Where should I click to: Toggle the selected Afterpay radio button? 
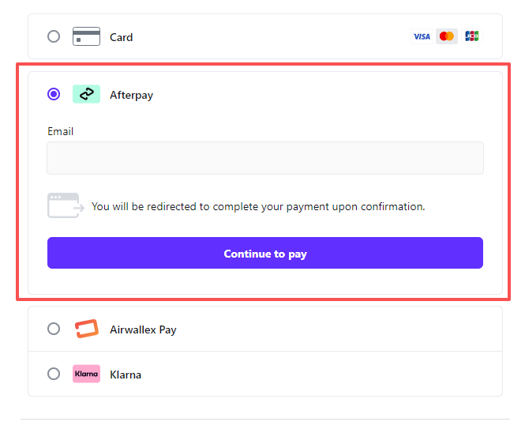click(54, 95)
